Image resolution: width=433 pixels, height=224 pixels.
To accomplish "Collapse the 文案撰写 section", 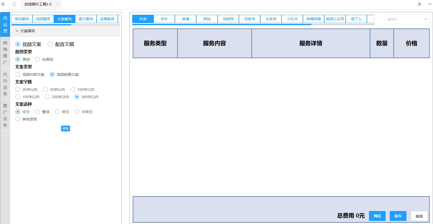I will click(17, 31).
